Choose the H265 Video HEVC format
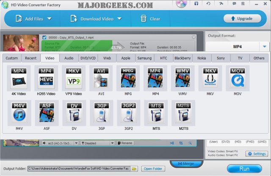Viewport: 271px width, 176px height. click(x=46, y=78)
